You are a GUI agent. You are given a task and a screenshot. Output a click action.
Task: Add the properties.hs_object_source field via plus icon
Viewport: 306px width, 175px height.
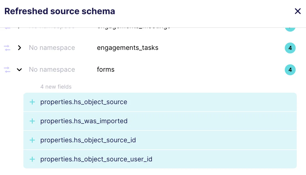32,102
